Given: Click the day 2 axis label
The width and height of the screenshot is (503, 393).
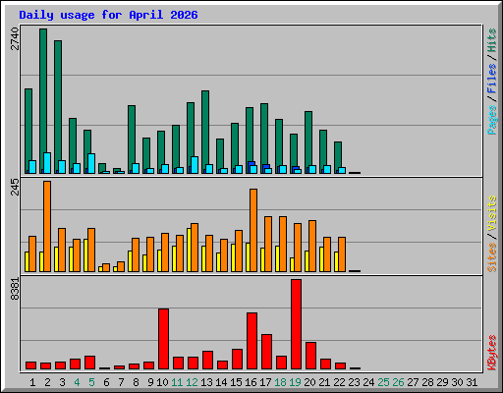Looking at the screenshot, I should [47, 382].
